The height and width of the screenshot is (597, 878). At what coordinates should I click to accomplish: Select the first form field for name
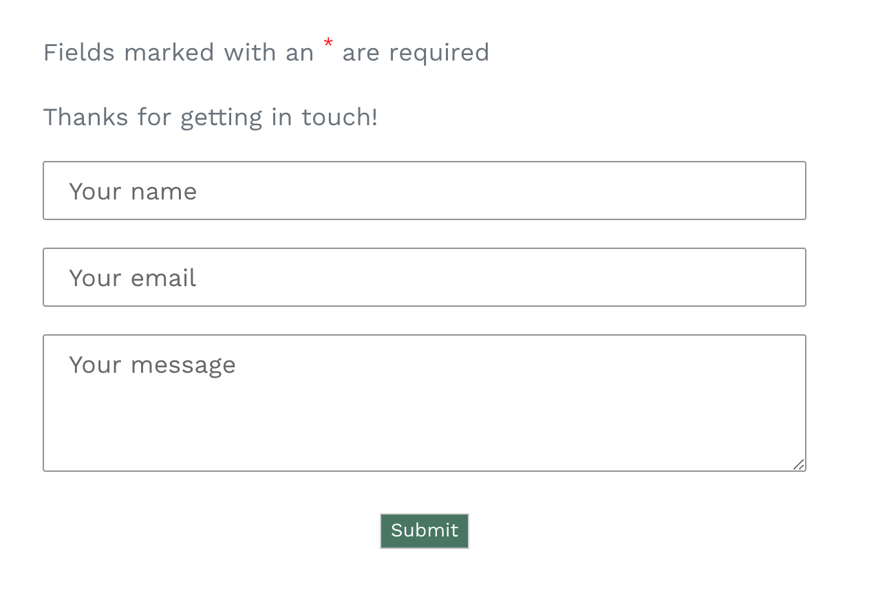(424, 191)
